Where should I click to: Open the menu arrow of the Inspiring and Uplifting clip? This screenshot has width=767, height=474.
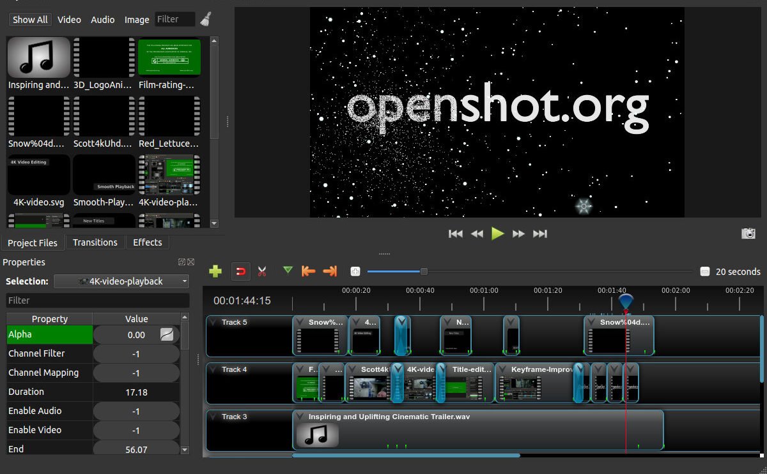pyautogui.click(x=301, y=417)
